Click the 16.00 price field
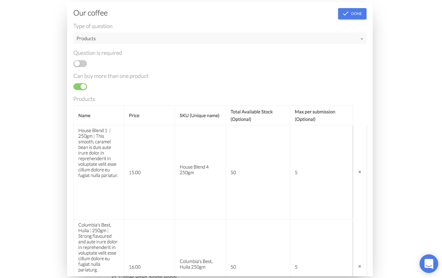 [x=135, y=267]
